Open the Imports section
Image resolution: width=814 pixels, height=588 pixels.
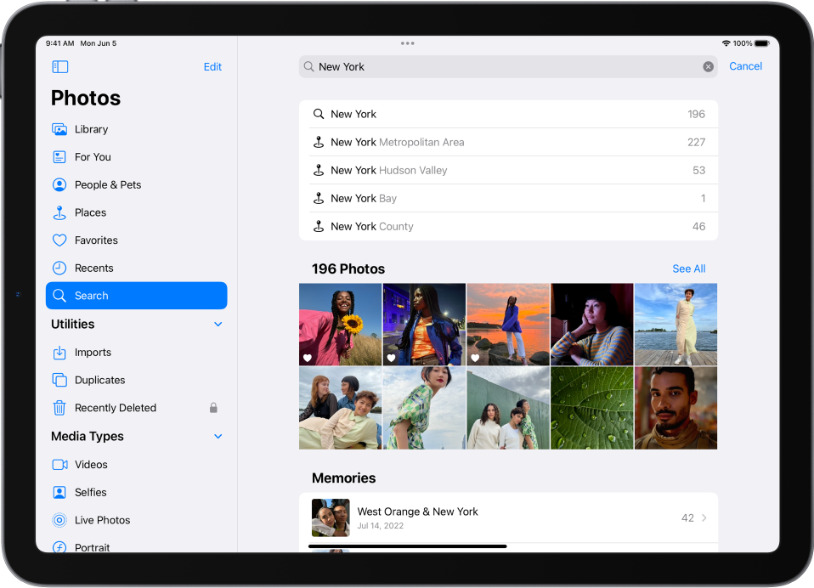(93, 352)
